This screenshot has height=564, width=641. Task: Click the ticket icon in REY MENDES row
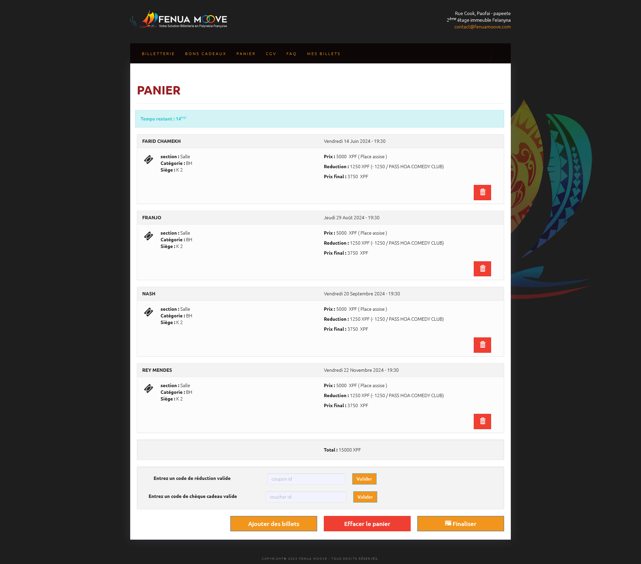pos(149,388)
